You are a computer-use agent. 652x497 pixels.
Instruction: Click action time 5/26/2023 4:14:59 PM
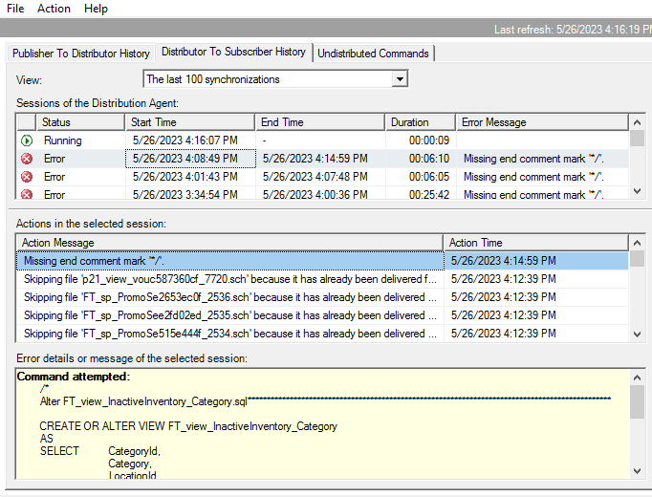536,261
